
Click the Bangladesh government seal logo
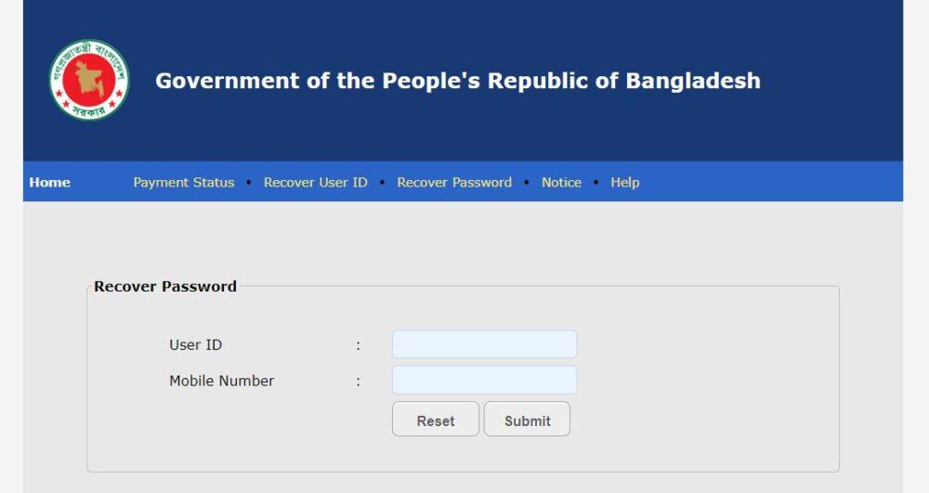pos(89,80)
